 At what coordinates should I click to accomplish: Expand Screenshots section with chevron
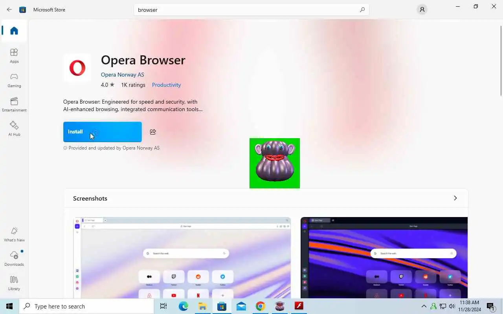(455, 198)
